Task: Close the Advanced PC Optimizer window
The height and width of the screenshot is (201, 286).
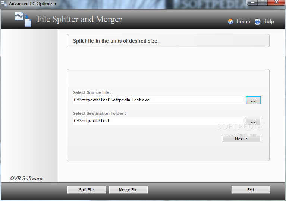Action: tap(276, 3)
